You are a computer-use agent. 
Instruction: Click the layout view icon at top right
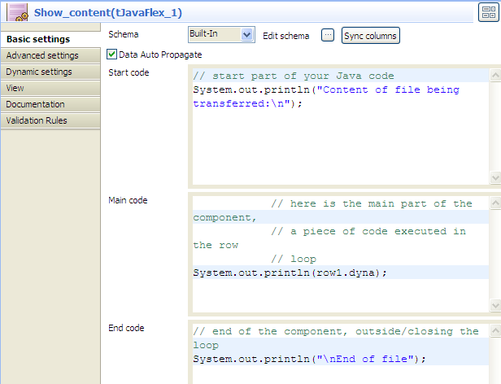488,13
